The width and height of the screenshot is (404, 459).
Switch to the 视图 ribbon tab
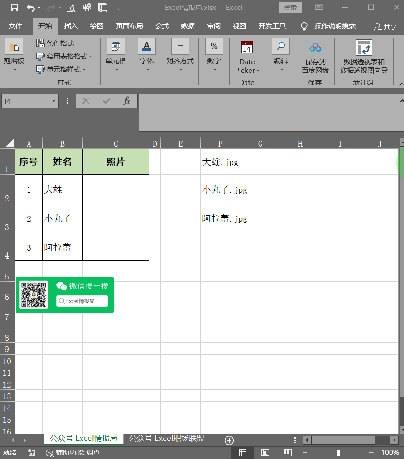click(x=239, y=26)
